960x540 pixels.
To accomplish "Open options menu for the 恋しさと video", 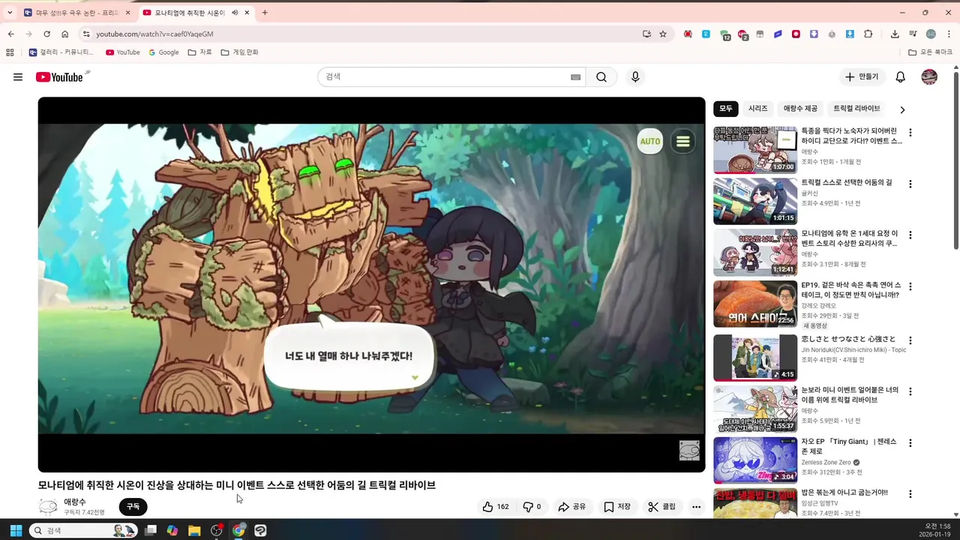I will (x=910, y=340).
